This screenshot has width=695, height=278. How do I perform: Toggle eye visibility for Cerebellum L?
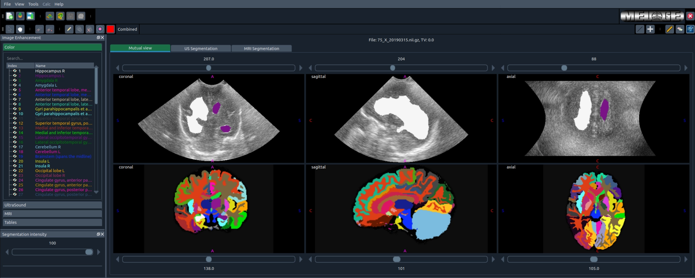pyautogui.click(x=15, y=152)
